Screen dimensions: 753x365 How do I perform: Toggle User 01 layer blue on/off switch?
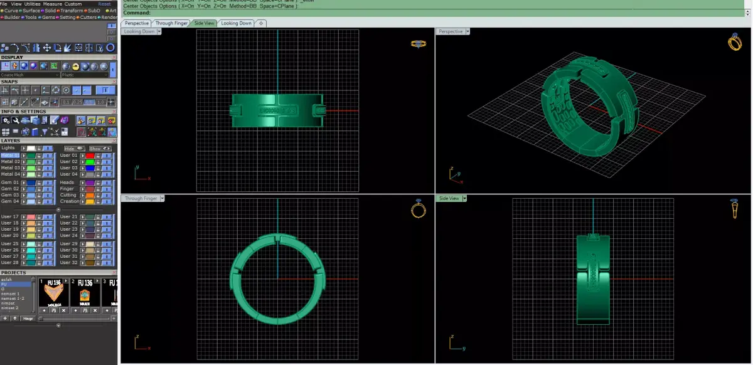pos(107,156)
